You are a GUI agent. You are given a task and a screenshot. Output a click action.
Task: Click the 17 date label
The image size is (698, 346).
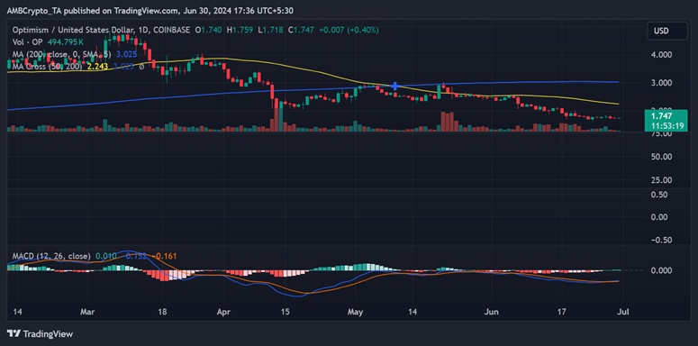pos(562,312)
